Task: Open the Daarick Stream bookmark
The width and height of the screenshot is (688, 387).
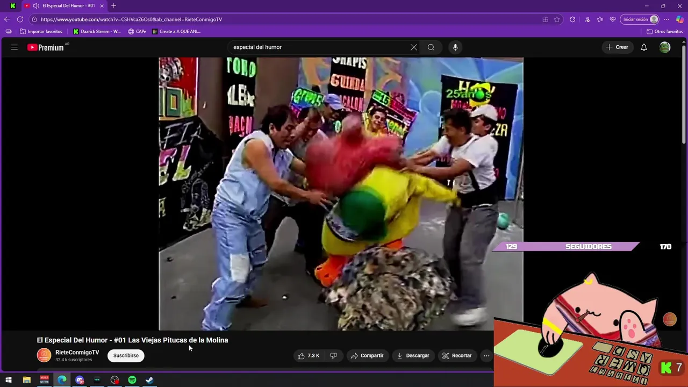Action: 97,32
